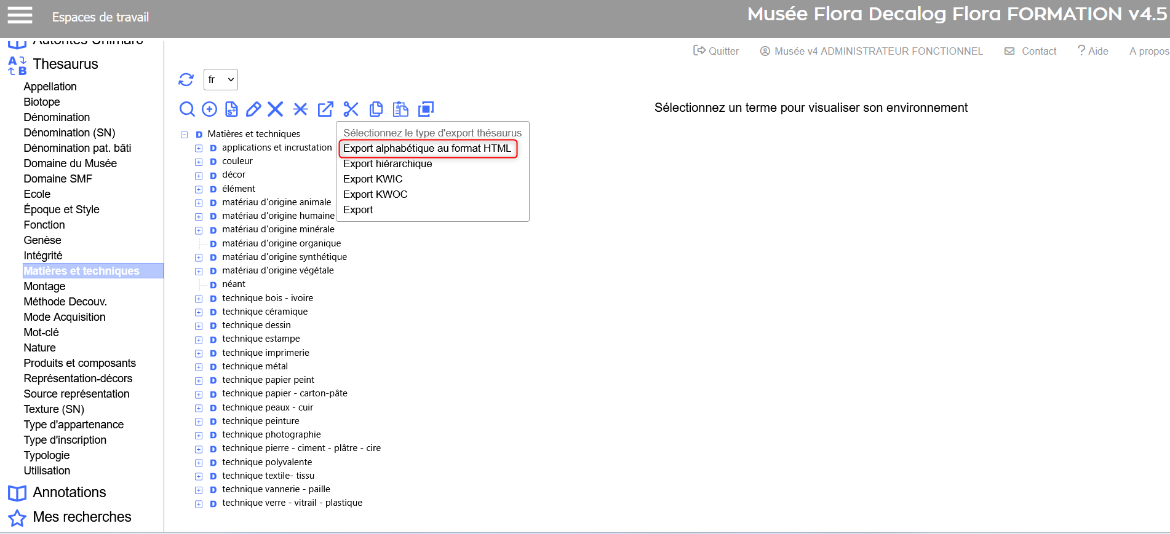The image size is (1170, 534).
Task: Click the D icon beside néant
Action: 213,285
